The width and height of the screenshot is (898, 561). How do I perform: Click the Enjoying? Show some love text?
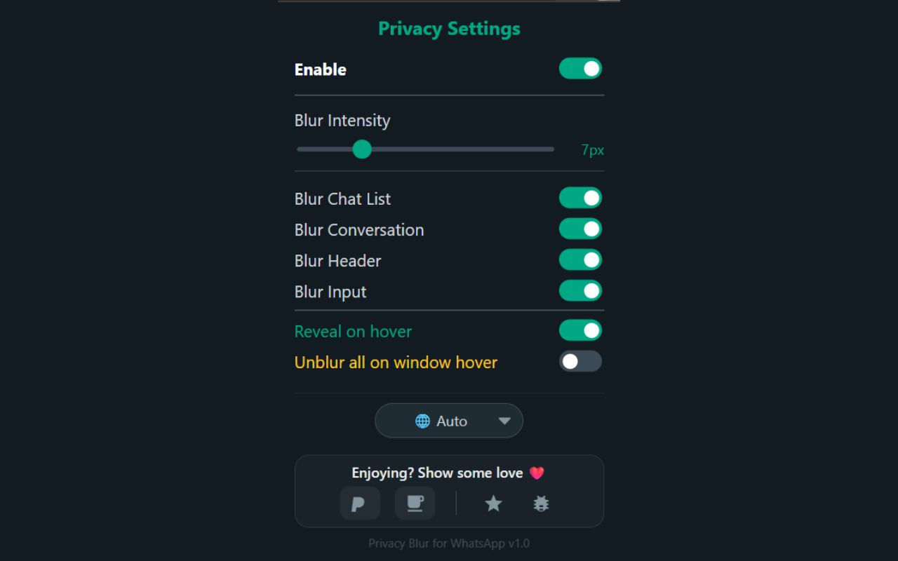point(439,473)
